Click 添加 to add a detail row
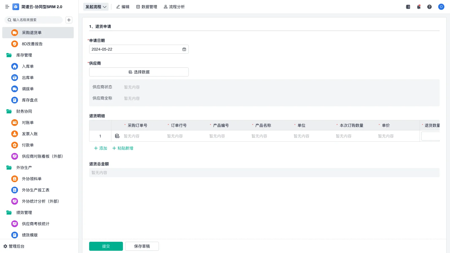Viewport: 450px width, 253px height. 100,148
